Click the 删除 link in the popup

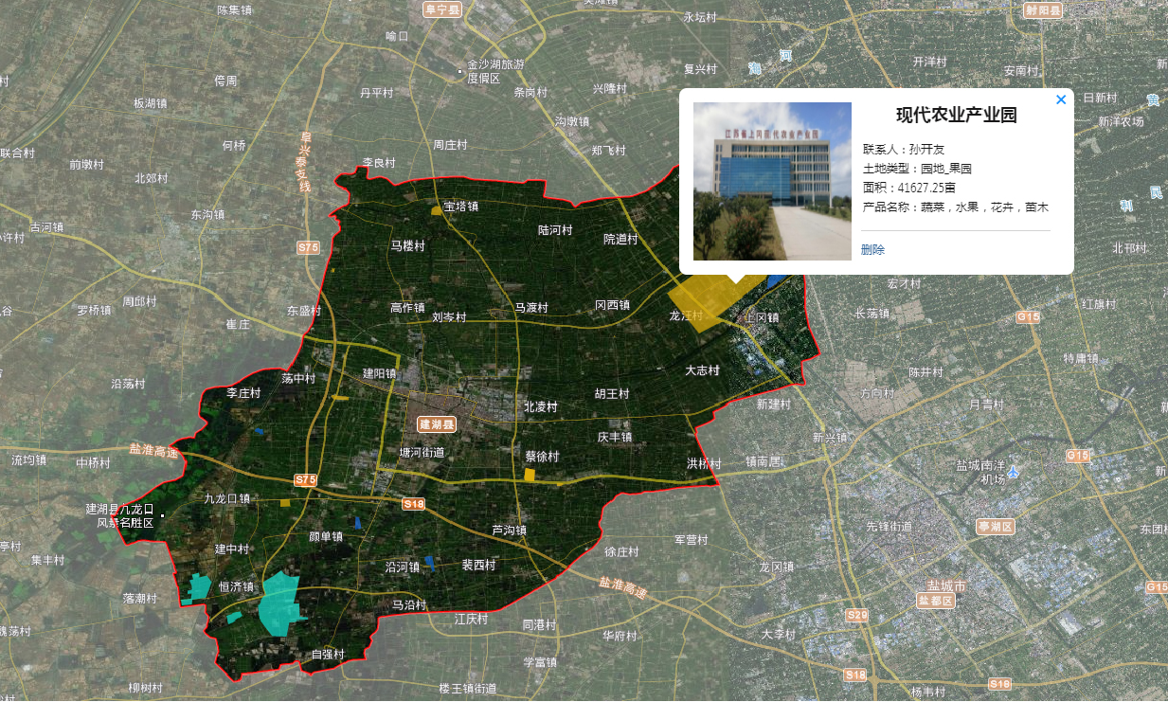click(x=872, y=250)
